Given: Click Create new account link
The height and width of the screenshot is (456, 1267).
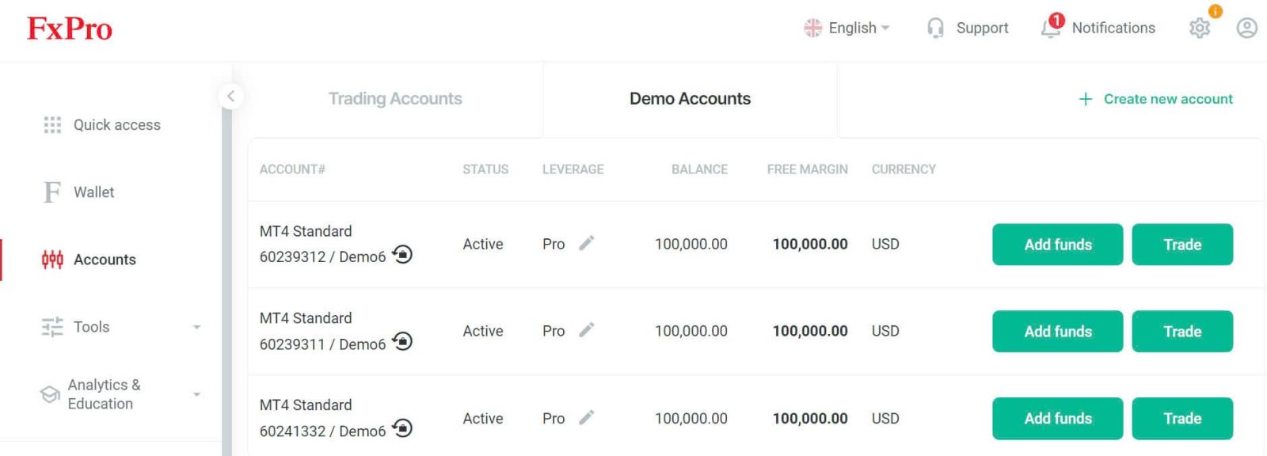Looking at the screenshot, I should [x=1168, y=99].
